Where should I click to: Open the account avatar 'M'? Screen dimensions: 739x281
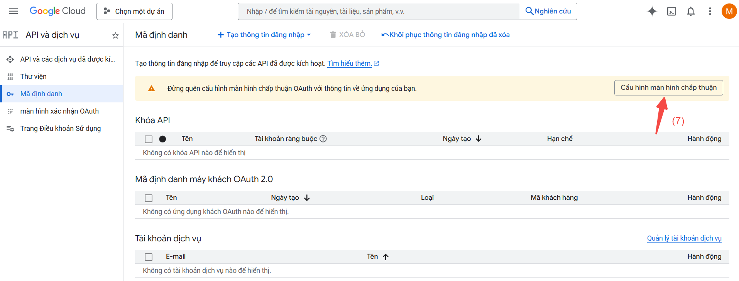tap(729, 11)
